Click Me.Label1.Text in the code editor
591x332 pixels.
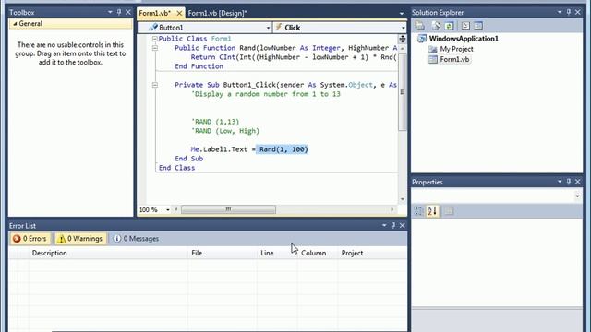219,149
